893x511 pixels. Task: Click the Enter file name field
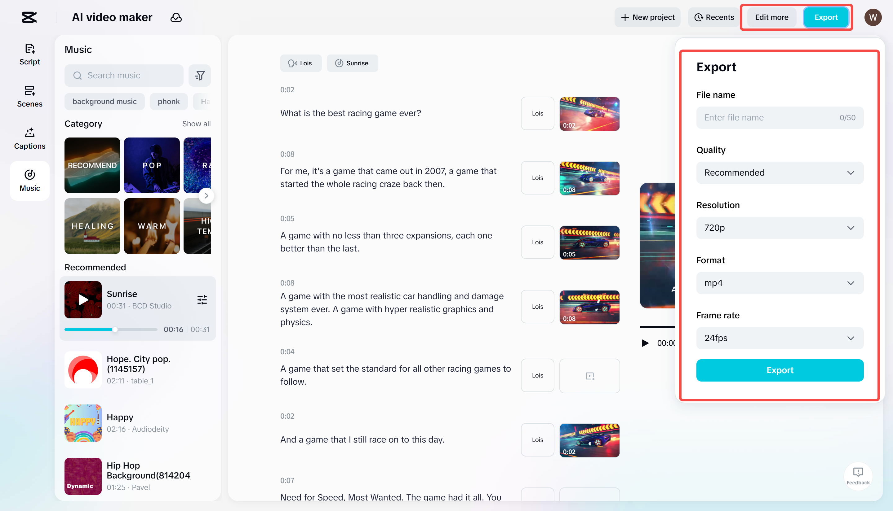769,118
